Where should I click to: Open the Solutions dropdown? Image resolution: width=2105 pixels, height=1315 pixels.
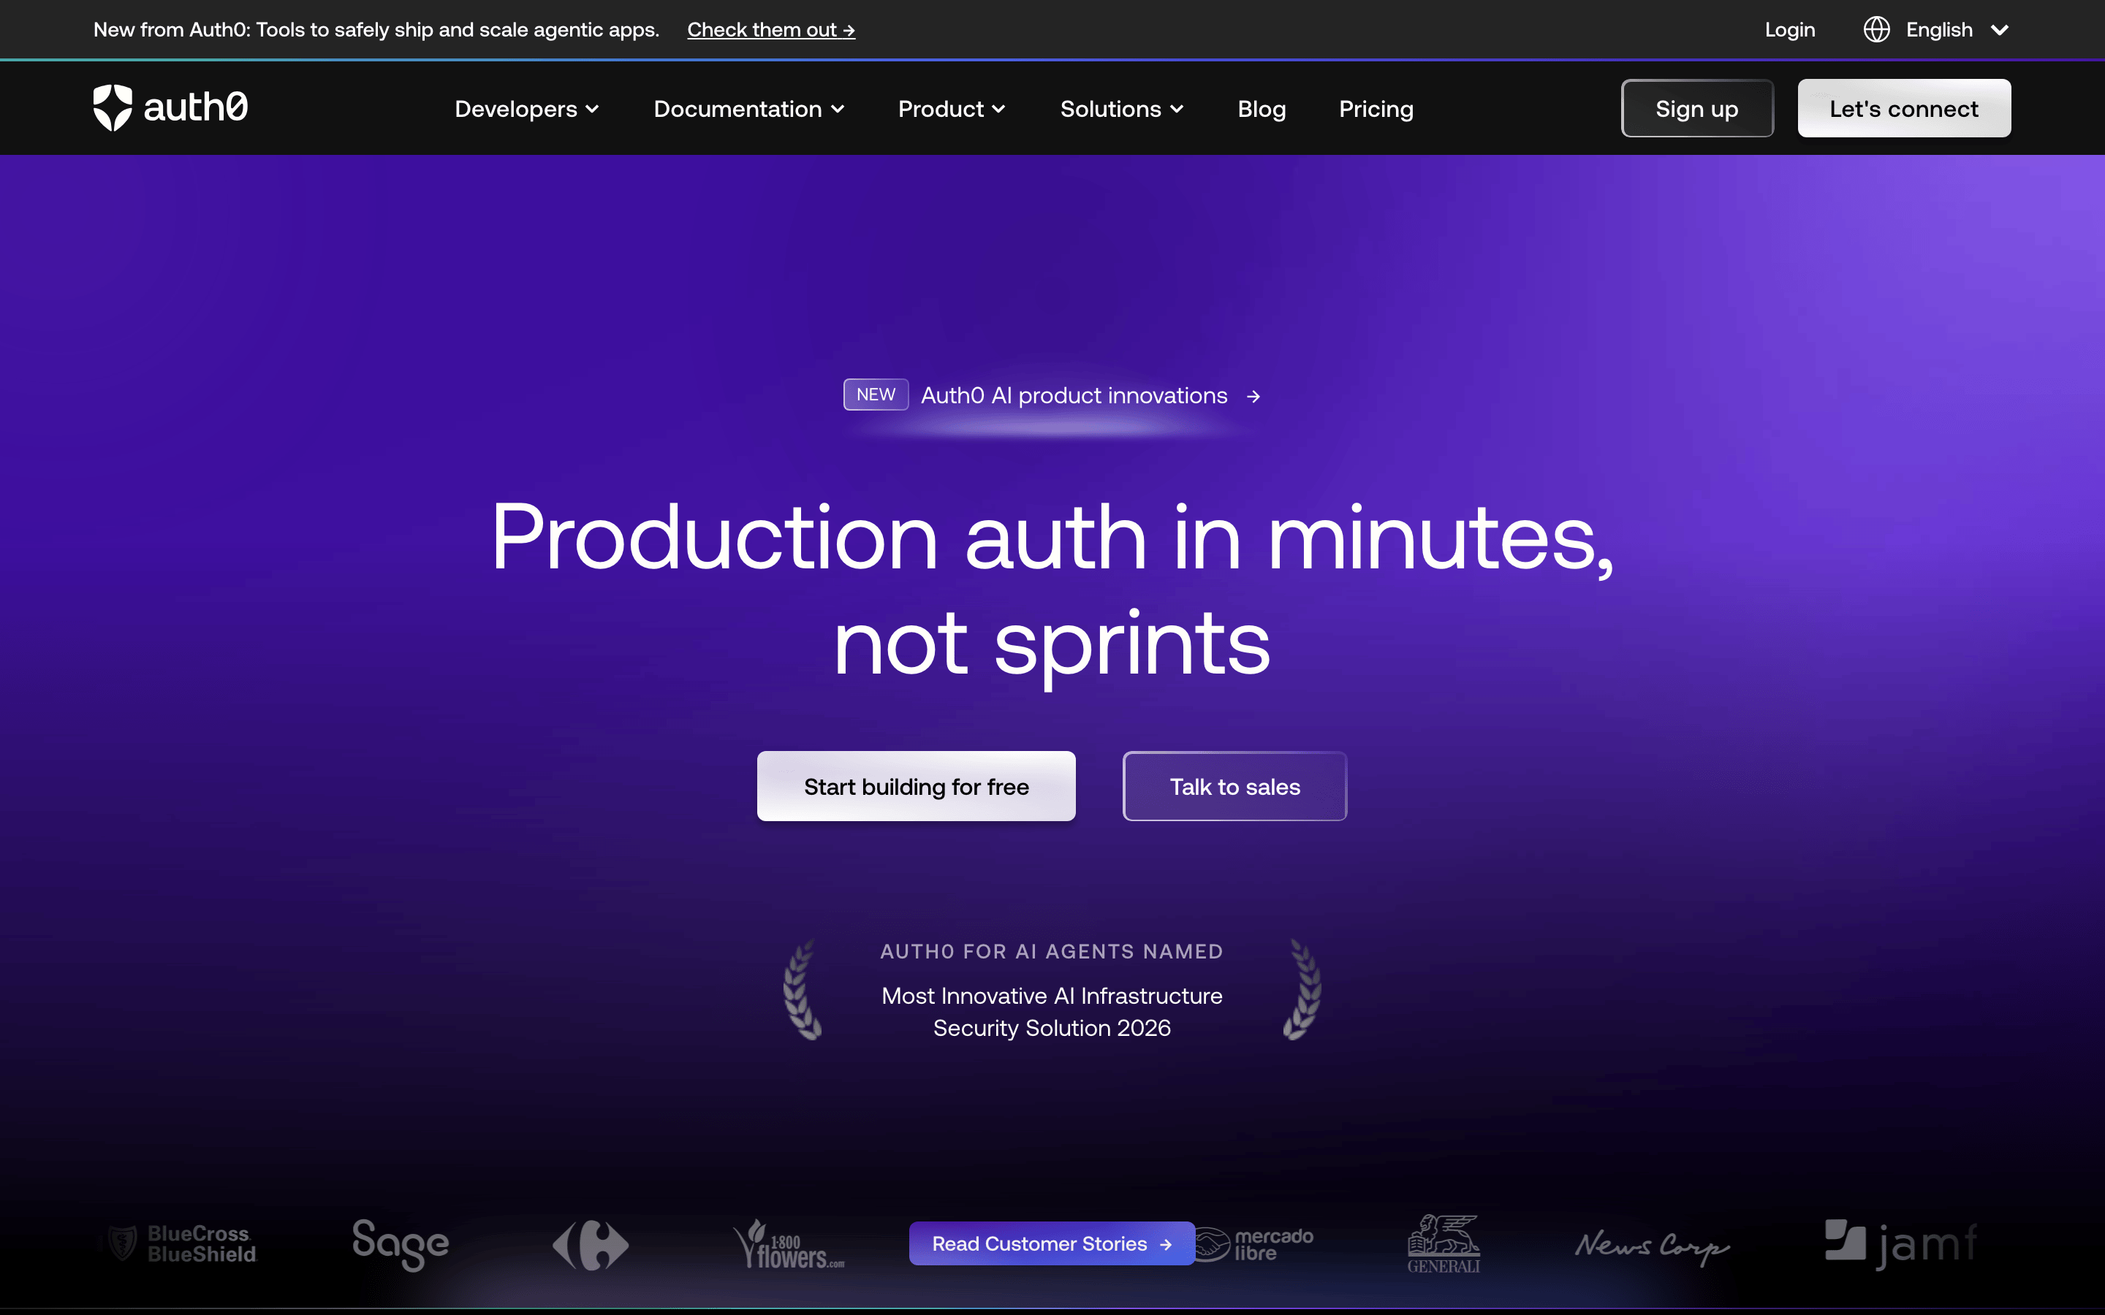point(1122,109)
